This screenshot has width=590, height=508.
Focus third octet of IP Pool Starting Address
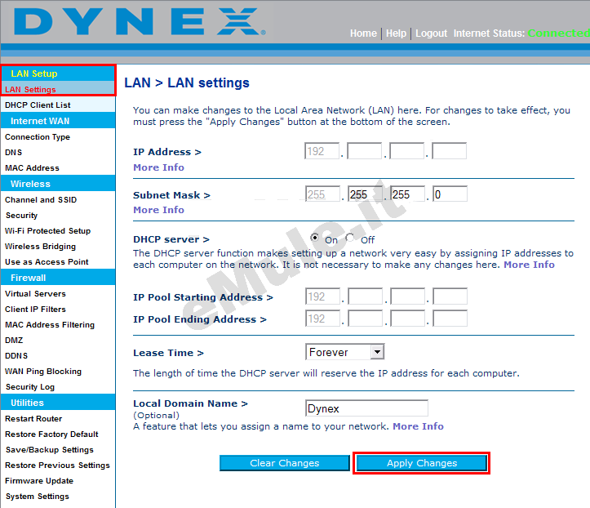coord(407,296)
